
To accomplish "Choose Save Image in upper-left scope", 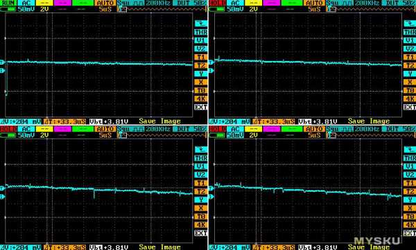I will click(x=159, y=121).
